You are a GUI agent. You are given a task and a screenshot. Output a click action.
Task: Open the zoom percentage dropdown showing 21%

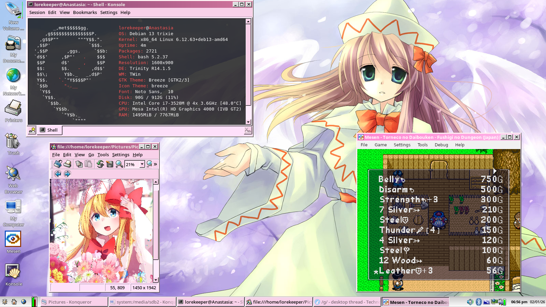tap(142, 164)
